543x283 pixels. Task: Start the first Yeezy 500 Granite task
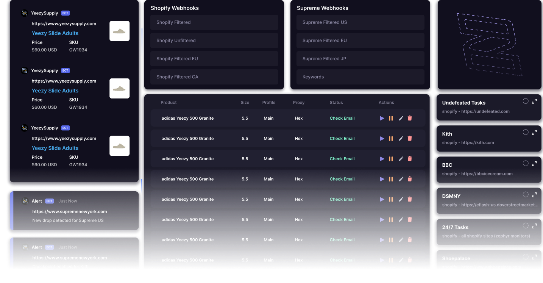[x=382, y=118]
